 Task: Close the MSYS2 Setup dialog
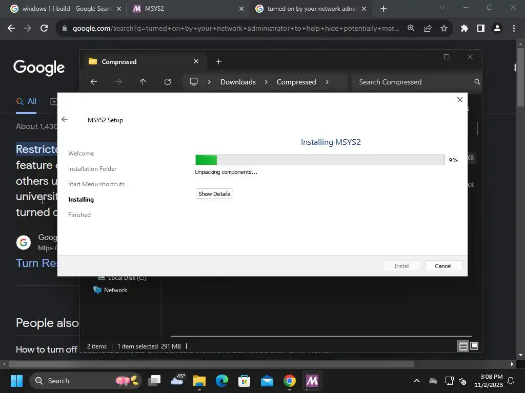click(460, 100)
